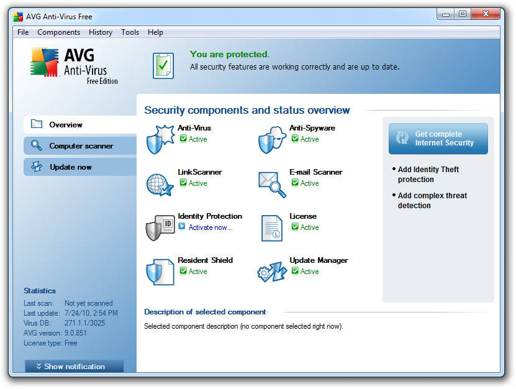The height and width of the screenshot is (389, 516).
Task: Open the Resident Shield icon
Action: (160, 272)
